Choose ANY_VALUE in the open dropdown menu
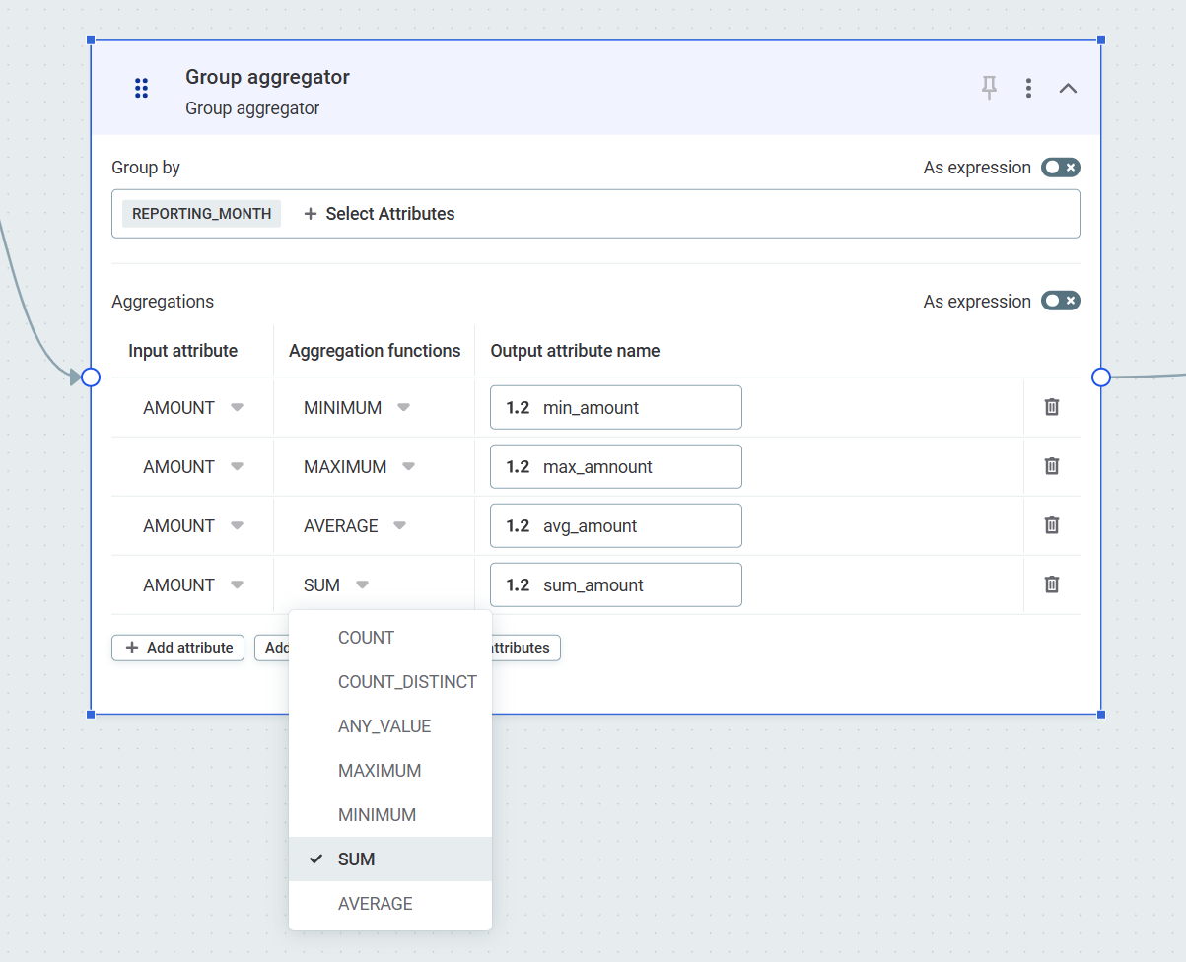Viewport: 1186px width, 962px height. coord(384,725)
